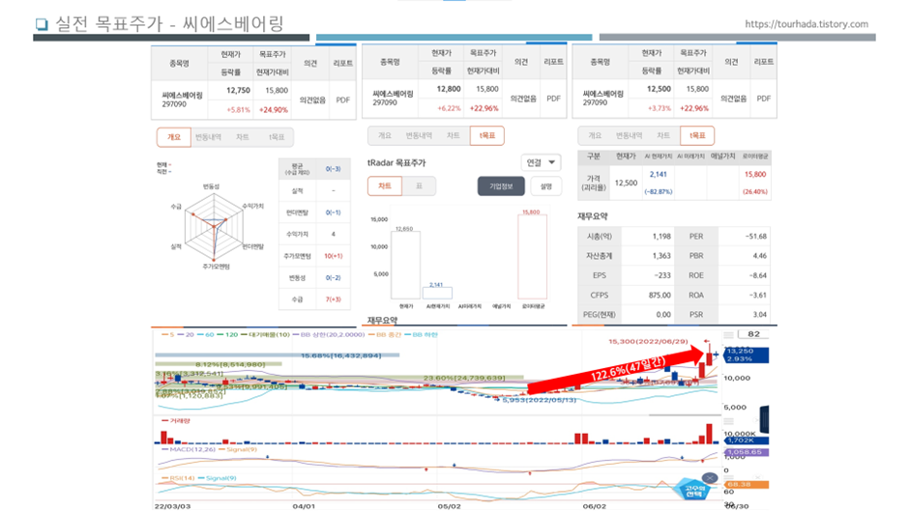Click the 평균 row value 0(-3)

(x=333, y=169)
